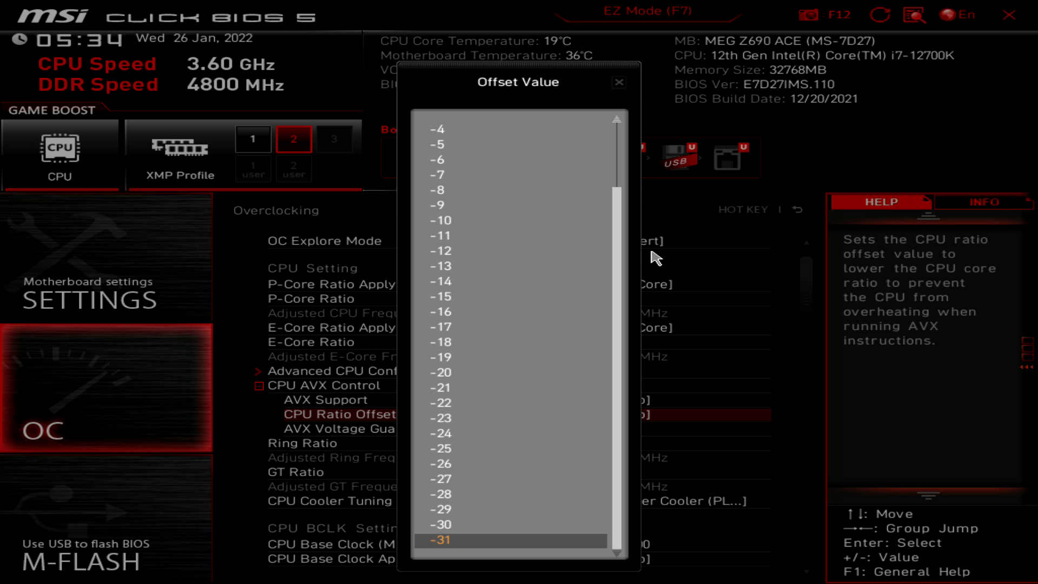Select XMP profile 2

pos(294,139)
